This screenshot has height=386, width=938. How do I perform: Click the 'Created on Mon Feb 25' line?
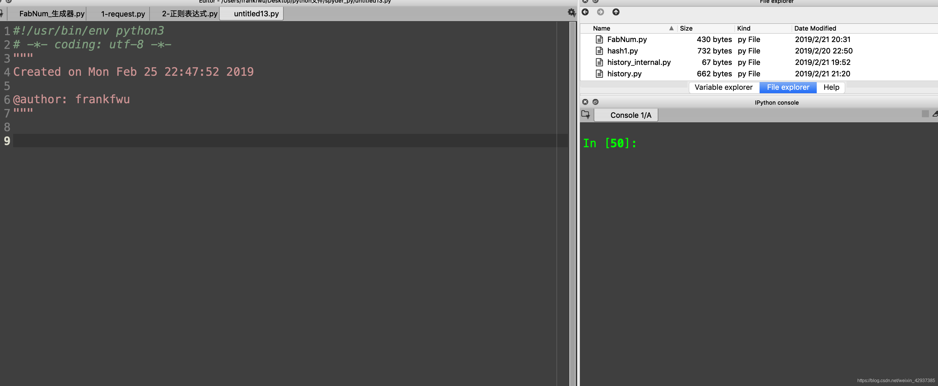tap(133, 72)
